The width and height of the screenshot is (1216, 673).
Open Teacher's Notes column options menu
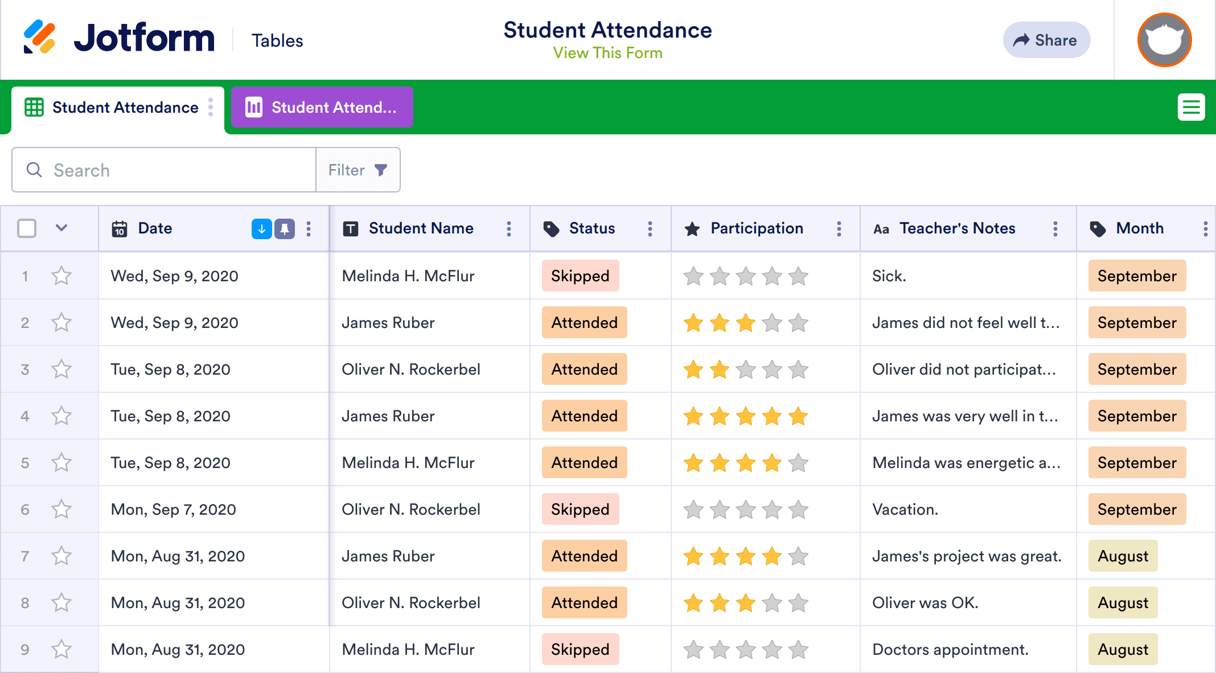click(x=1055, y=229)
